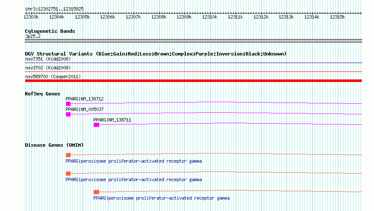Screen dimensions: 374x211
Task: Click the Disease Genes (OMIM) track title
Action: tap(54, 145)
